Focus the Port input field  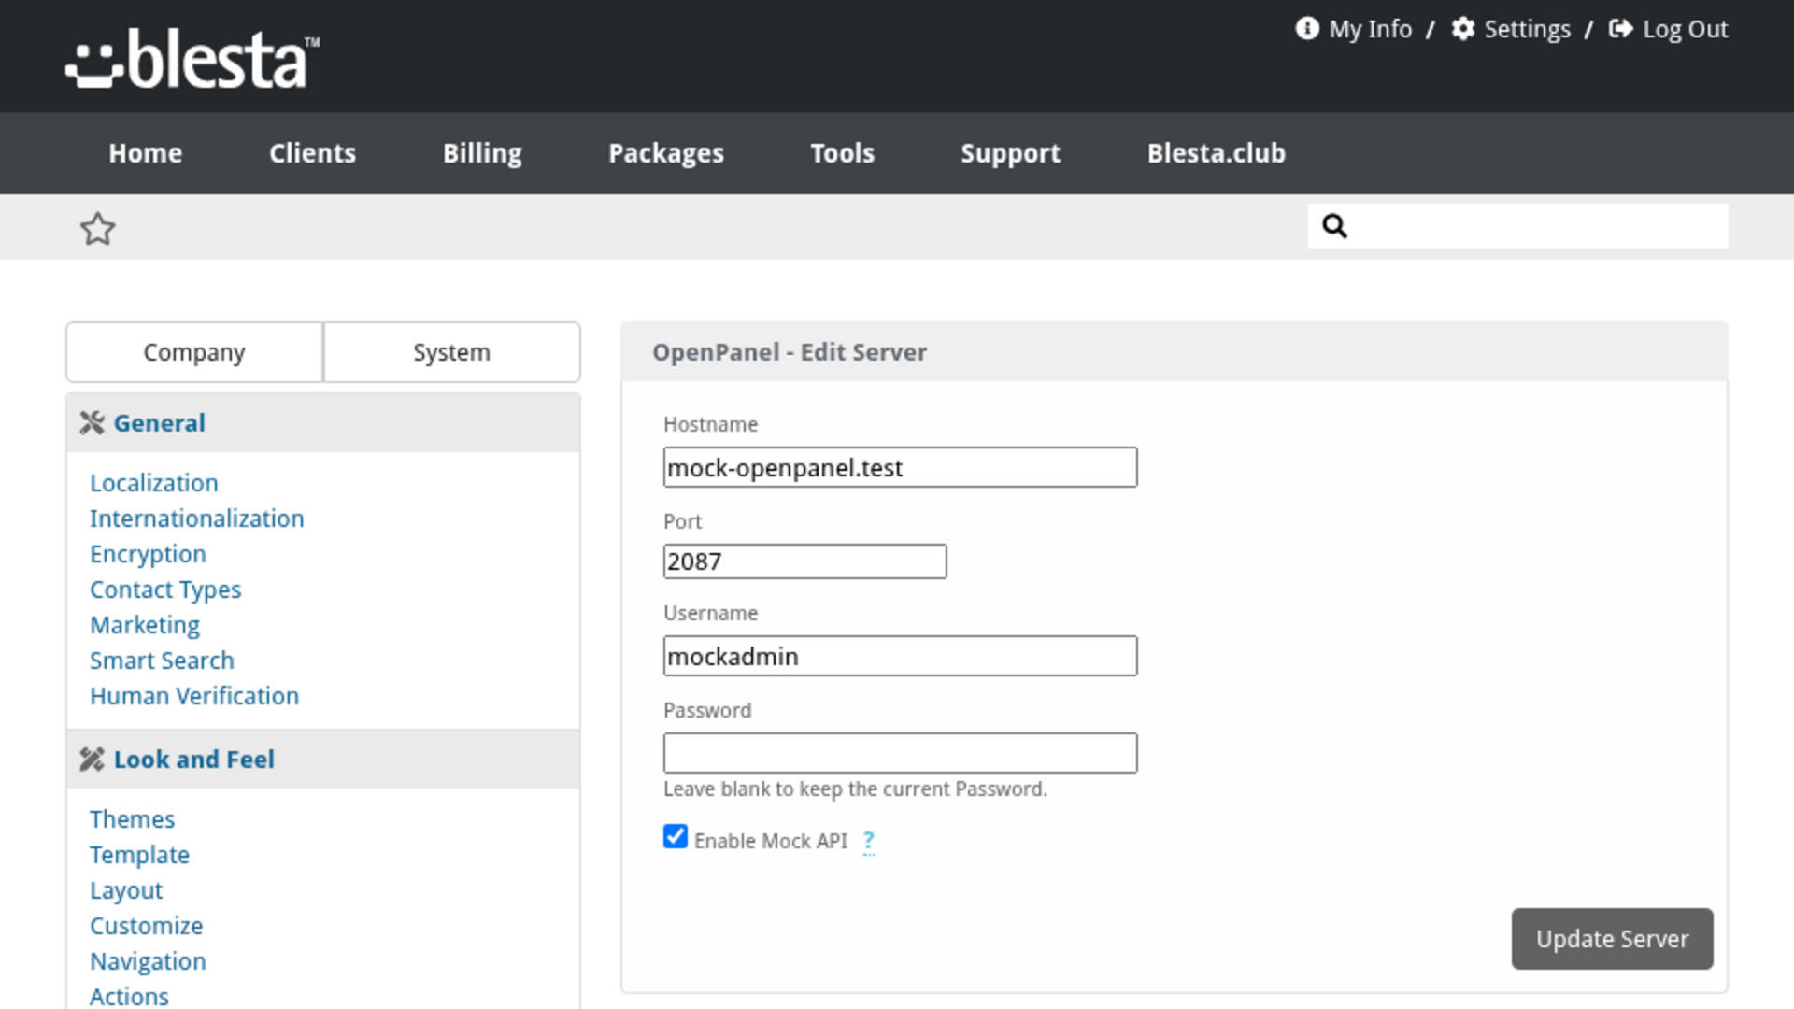(804, 561)
